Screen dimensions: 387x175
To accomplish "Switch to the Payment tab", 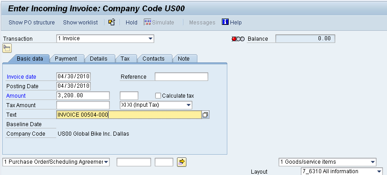I will tap(66, 59).
